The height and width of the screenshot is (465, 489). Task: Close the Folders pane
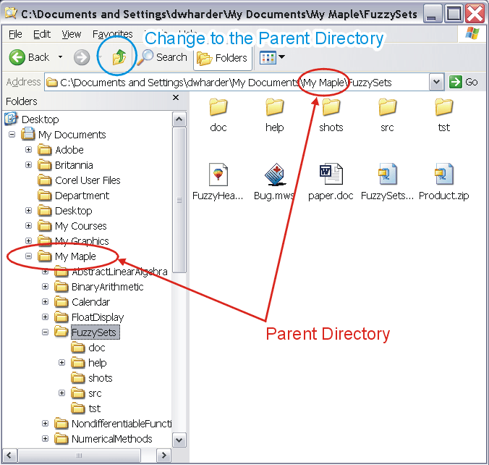[x=176, y=98]
